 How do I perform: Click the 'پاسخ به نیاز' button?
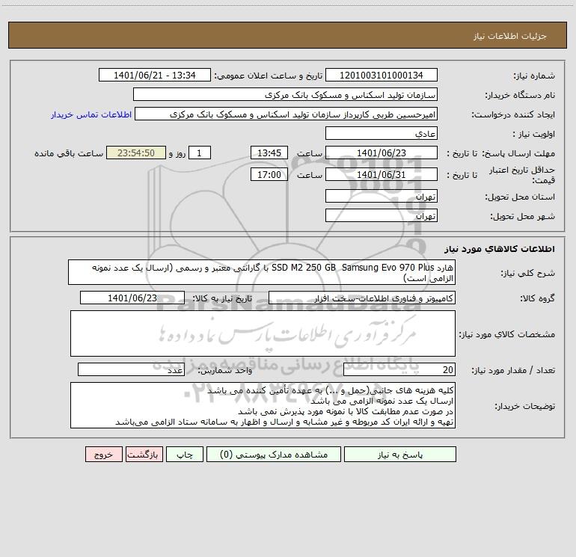pos(400,455)
